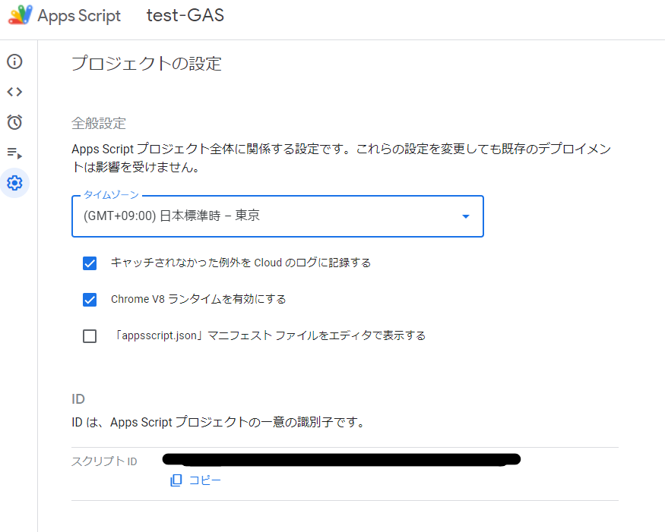Click the 'キャッチされなかった例外' option label text

pyautogui.click(x=241, y=263)
